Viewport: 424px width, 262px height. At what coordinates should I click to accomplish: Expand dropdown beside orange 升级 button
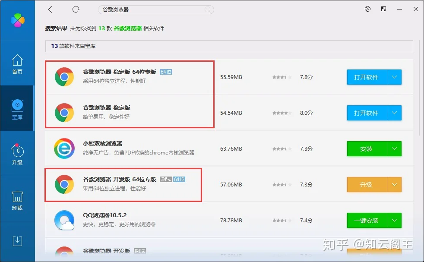(x=394, y=184)
